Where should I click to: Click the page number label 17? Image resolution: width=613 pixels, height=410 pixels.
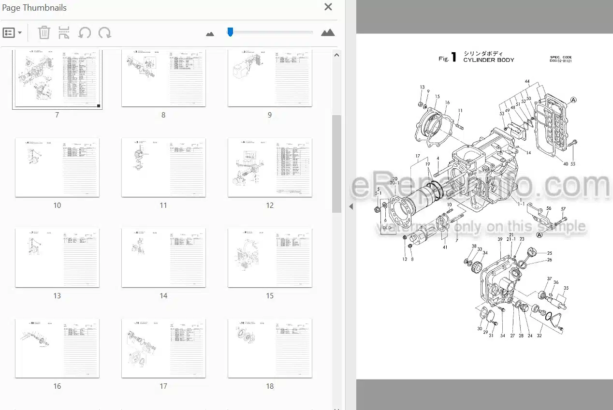(x=163, y=386)
